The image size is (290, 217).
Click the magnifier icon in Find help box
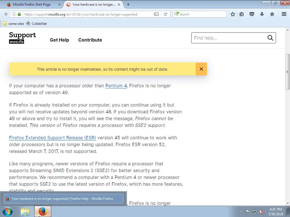coord(270,38)
